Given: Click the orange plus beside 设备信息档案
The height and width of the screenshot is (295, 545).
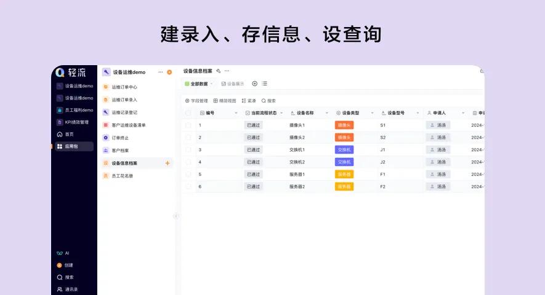Looking at the screenshot, I should tap(168, 163).
